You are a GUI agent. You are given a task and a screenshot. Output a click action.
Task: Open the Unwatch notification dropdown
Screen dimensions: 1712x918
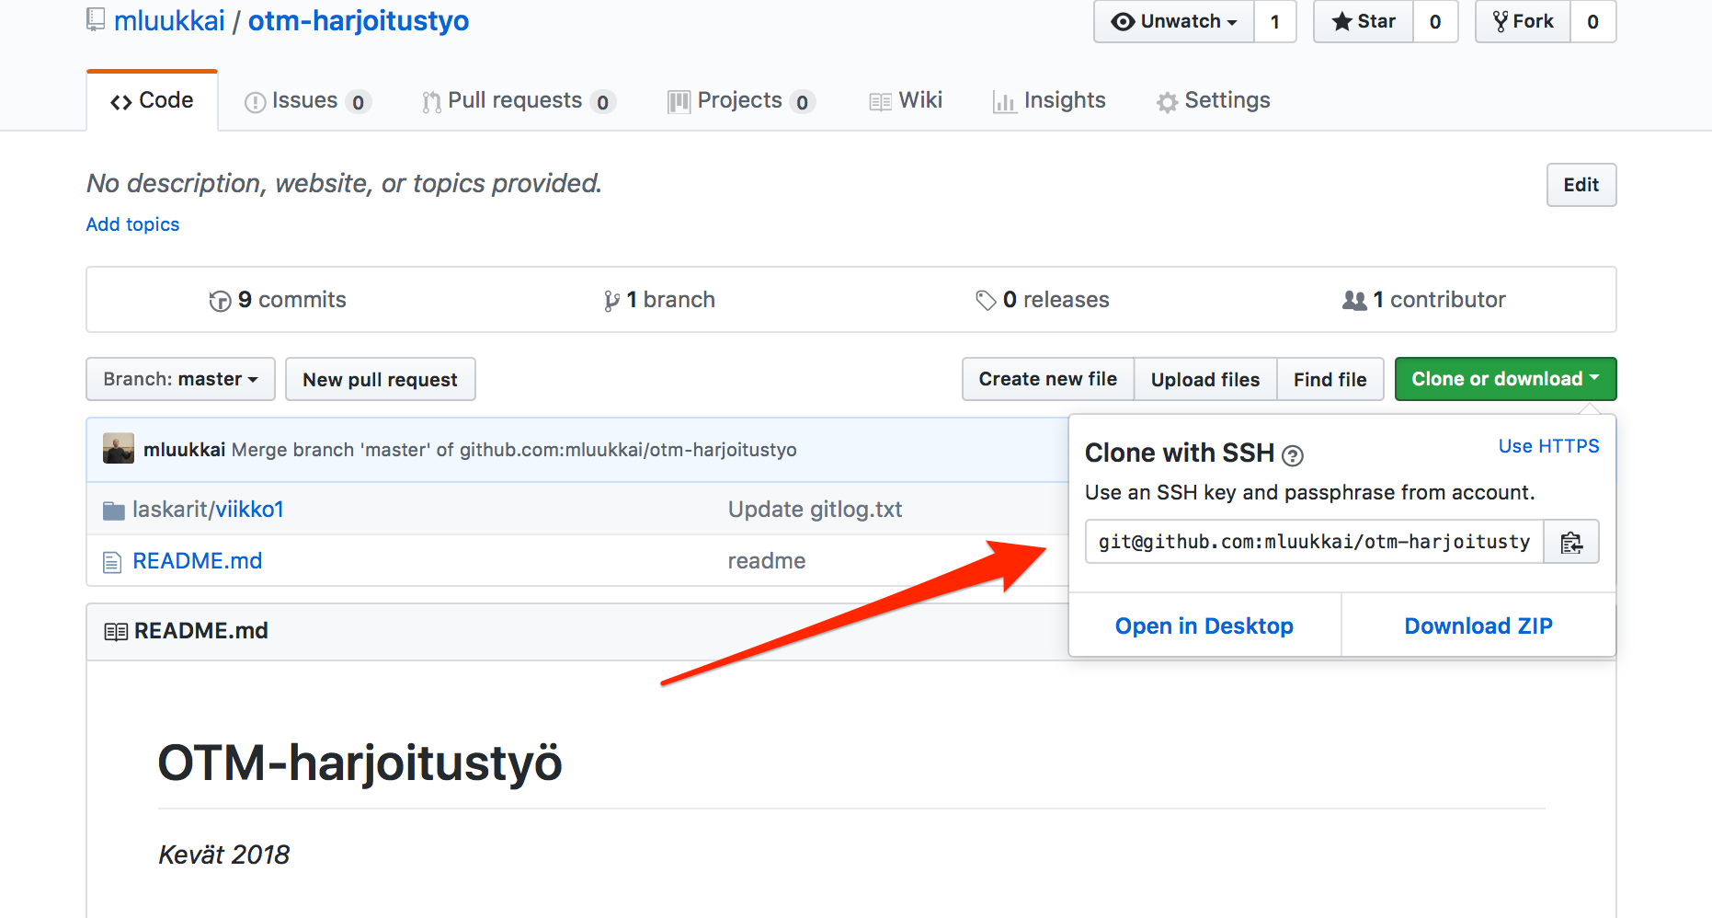pyautogui.click(x=1174, y=21)
